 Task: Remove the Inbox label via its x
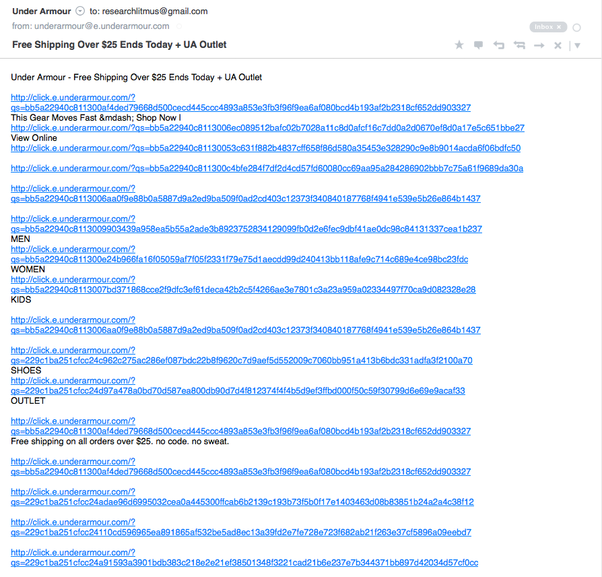pyautogui.click(x=559, y=27)
